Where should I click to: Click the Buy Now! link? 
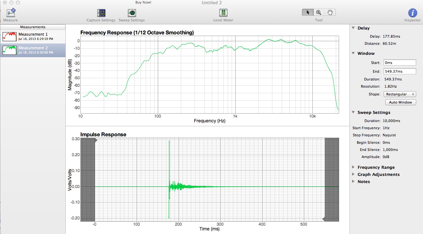coord(143,2)
